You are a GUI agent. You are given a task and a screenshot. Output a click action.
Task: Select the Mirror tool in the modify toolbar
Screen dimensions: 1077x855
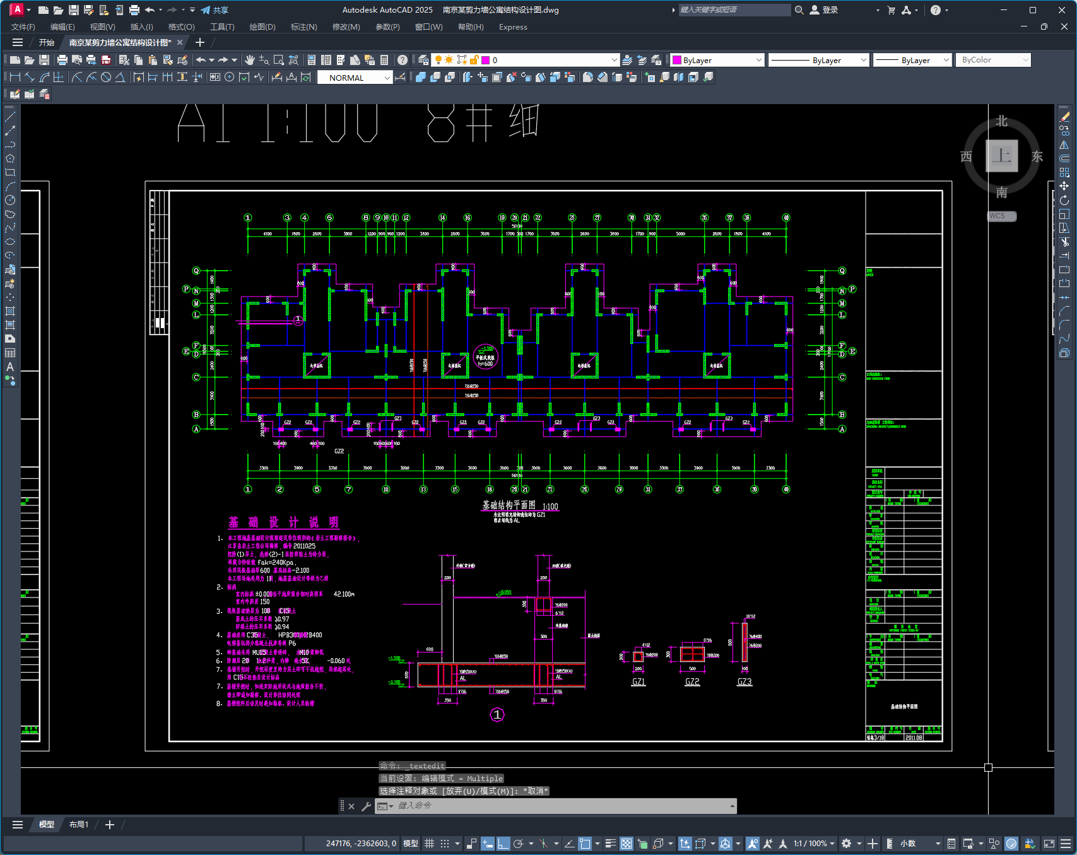(x=1064, y=144)
